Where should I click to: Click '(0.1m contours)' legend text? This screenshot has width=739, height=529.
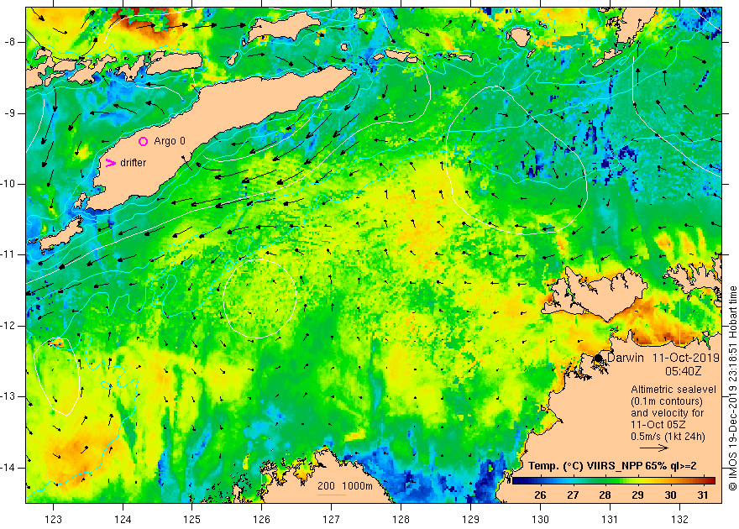click(667, 401)
